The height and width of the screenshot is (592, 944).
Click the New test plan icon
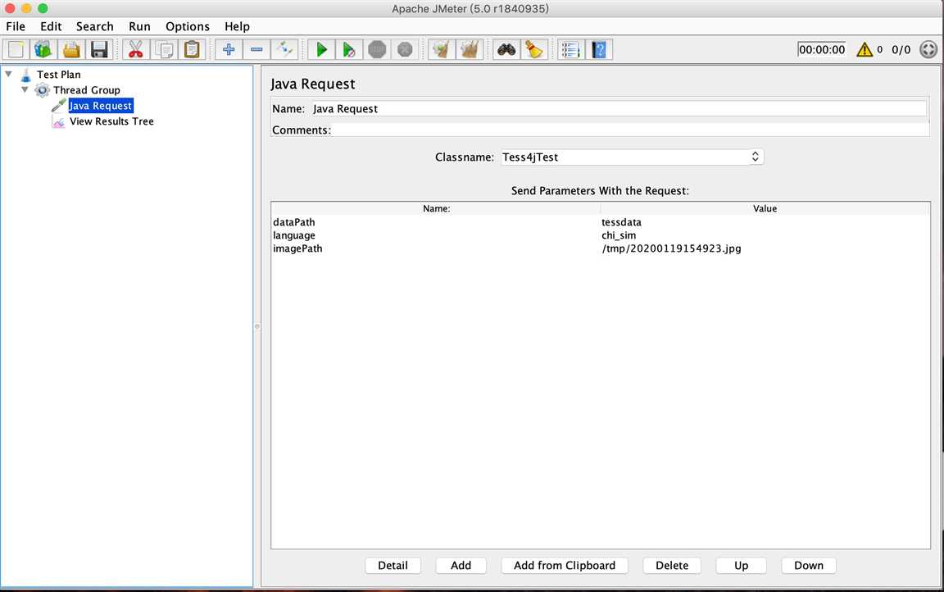point(16,49)
